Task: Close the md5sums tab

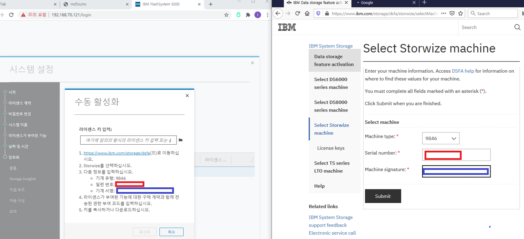Action: (x=127, y=4)
